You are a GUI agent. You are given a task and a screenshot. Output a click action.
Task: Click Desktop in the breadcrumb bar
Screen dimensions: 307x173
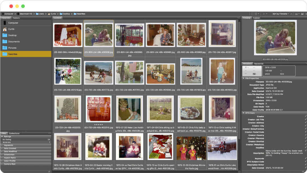click(66, 14)
